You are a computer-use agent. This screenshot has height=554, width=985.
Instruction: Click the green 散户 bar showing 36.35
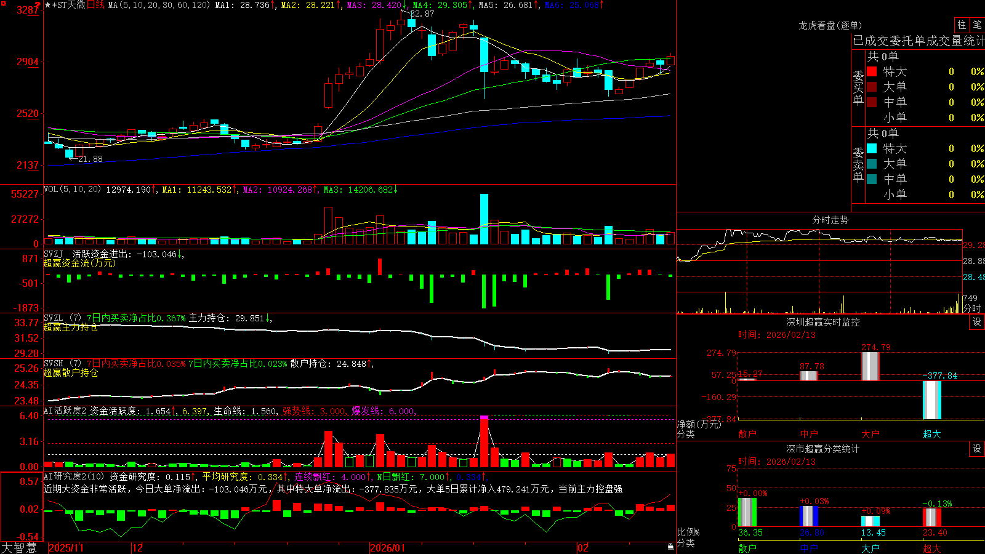click(x=747, y=512)
